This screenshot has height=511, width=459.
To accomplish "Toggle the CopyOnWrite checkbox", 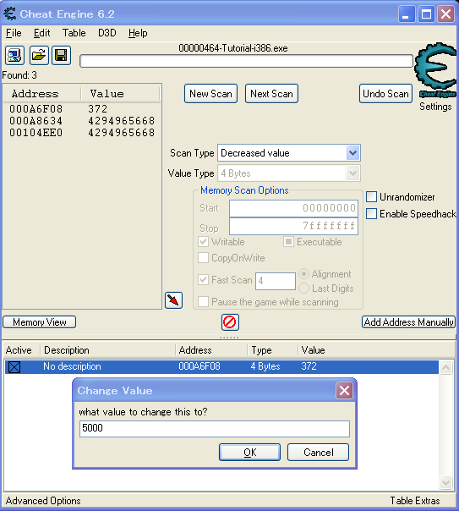I will pos(204,258).
